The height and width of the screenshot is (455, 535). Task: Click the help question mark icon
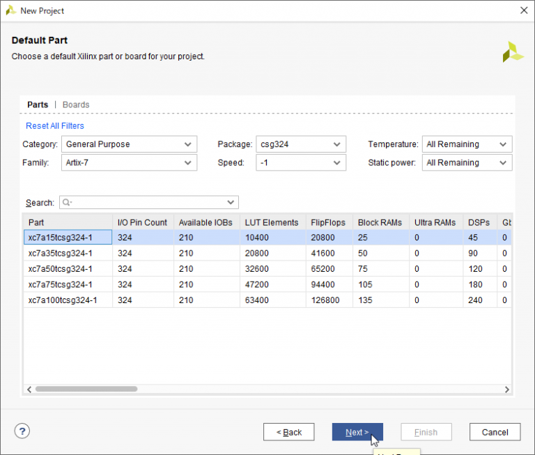(x=22, y=431)
